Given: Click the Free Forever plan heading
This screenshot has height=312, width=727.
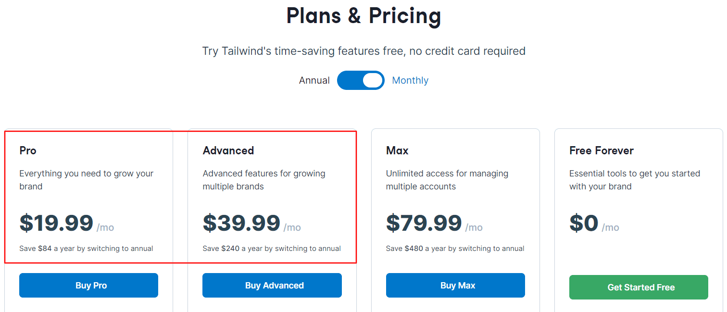Looking at the screenshot, I should point(601,150).
